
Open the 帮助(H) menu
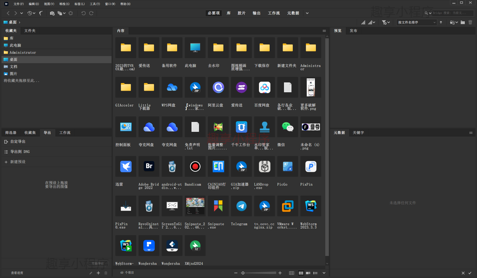(125, 4)
